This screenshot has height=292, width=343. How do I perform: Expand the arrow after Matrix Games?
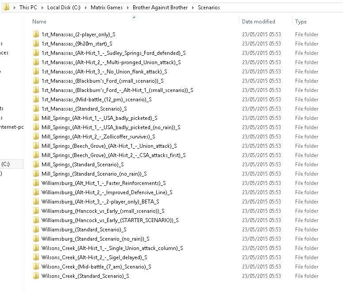[x=127, y=8]
